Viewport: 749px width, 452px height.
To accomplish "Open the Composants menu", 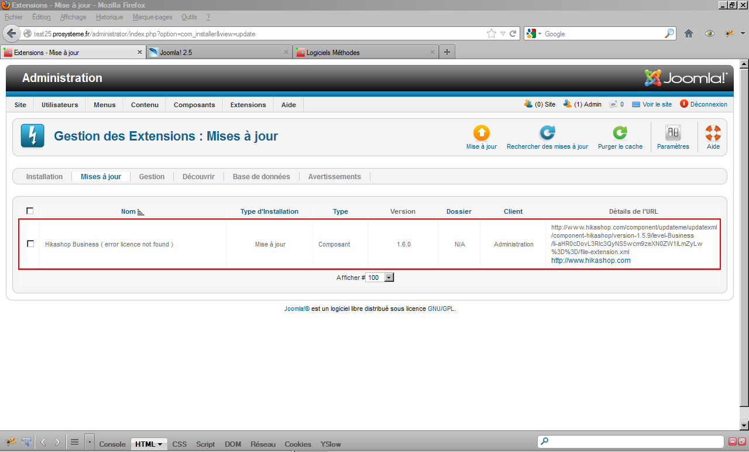I will [194, 105].
